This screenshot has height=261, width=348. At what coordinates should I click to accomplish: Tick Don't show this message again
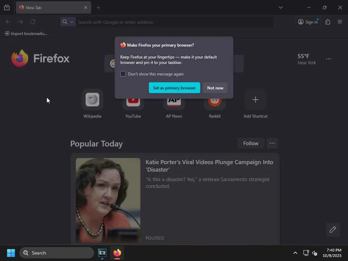pyautogui.click(x=123, y=74)
